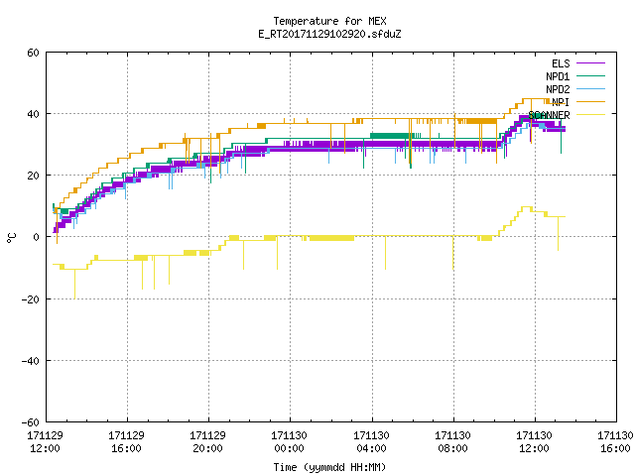The height and width of the screenshot is (476, 635).
Task: Click the green NPD1 legend line sample
Action: [590, 75]
